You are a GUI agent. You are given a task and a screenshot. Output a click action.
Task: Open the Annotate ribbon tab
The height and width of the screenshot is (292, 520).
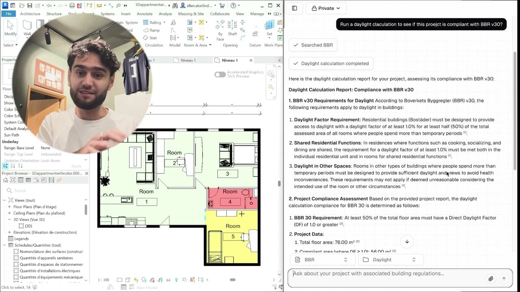tap(145, 14)
